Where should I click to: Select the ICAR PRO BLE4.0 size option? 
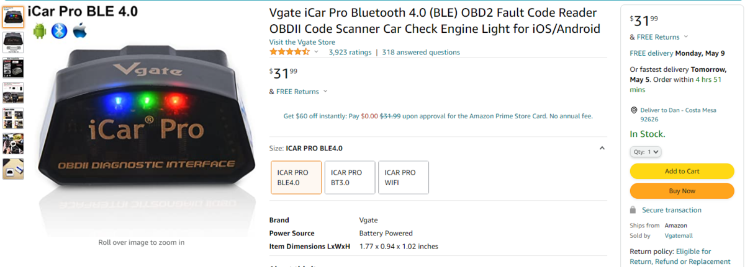click(296, 177)
